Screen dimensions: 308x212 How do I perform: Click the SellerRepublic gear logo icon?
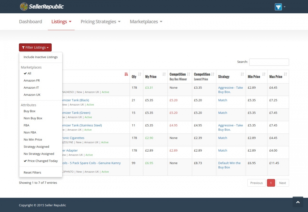coord(24,7)
